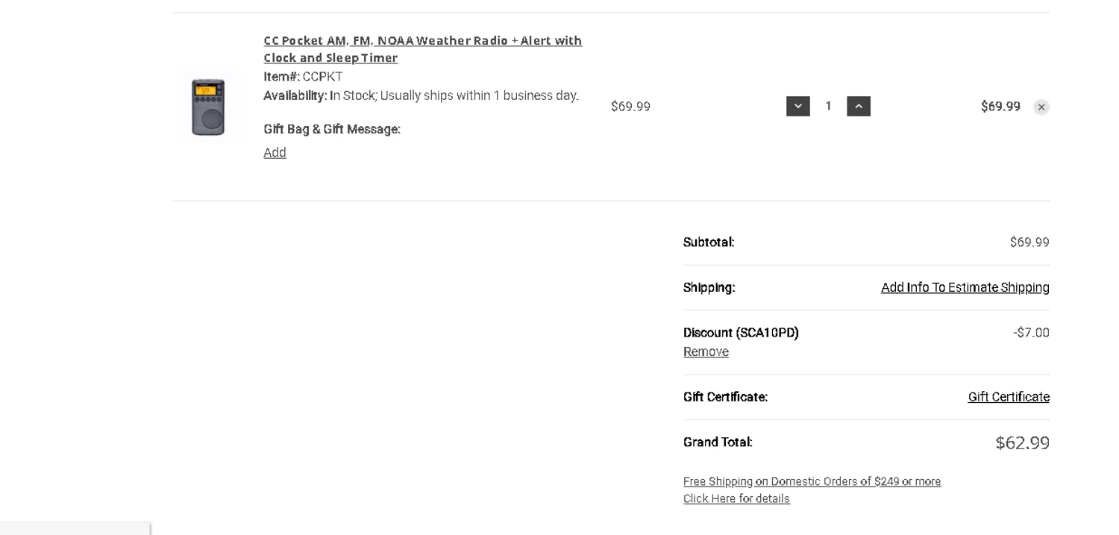Add a gift bag and message
Viewport: 1119px width, 535px height.
tap(275, 152)
